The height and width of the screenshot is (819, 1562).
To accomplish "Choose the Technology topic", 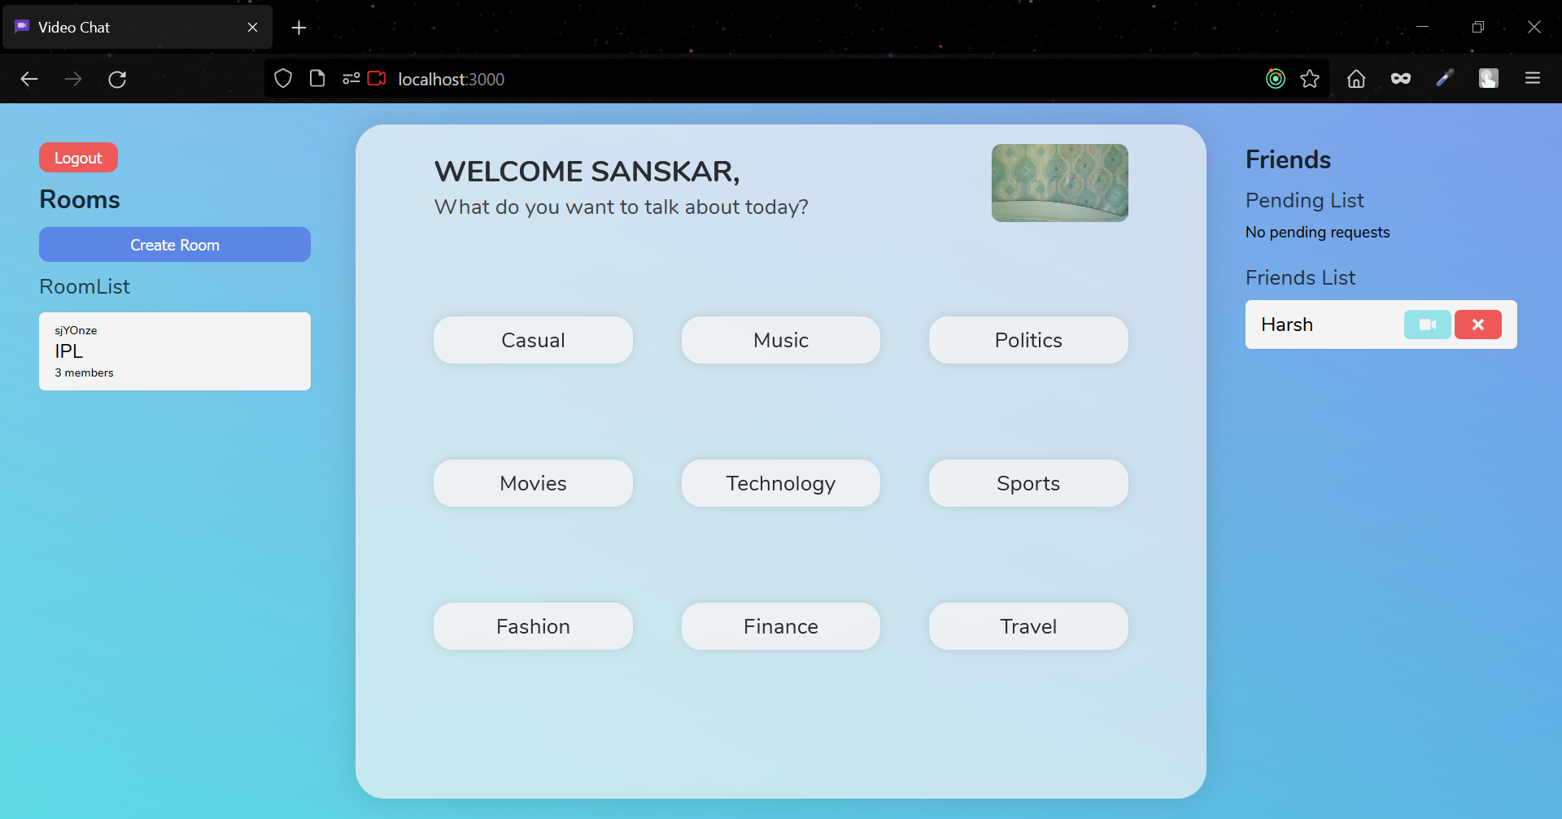I will click(x=781, y=483).
